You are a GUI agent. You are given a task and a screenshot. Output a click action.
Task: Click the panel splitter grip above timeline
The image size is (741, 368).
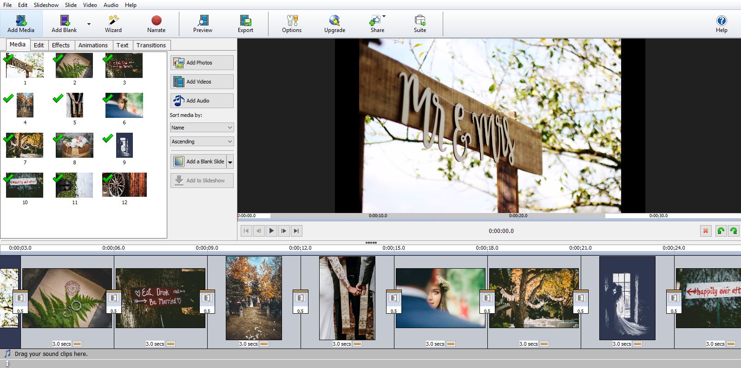click(x=371, y=242)
